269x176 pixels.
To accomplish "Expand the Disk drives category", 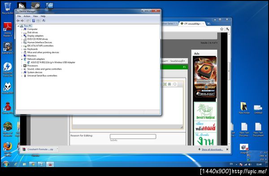I will [22, 33].
